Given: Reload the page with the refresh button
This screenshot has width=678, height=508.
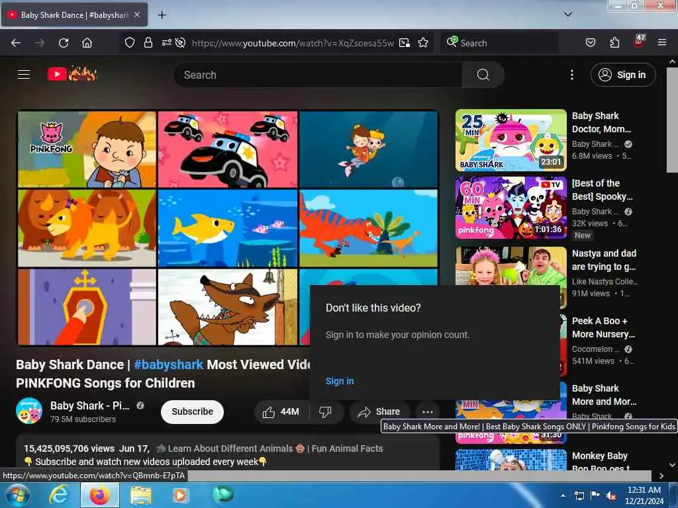Looking at the screenshot, I should click(64, 42).
